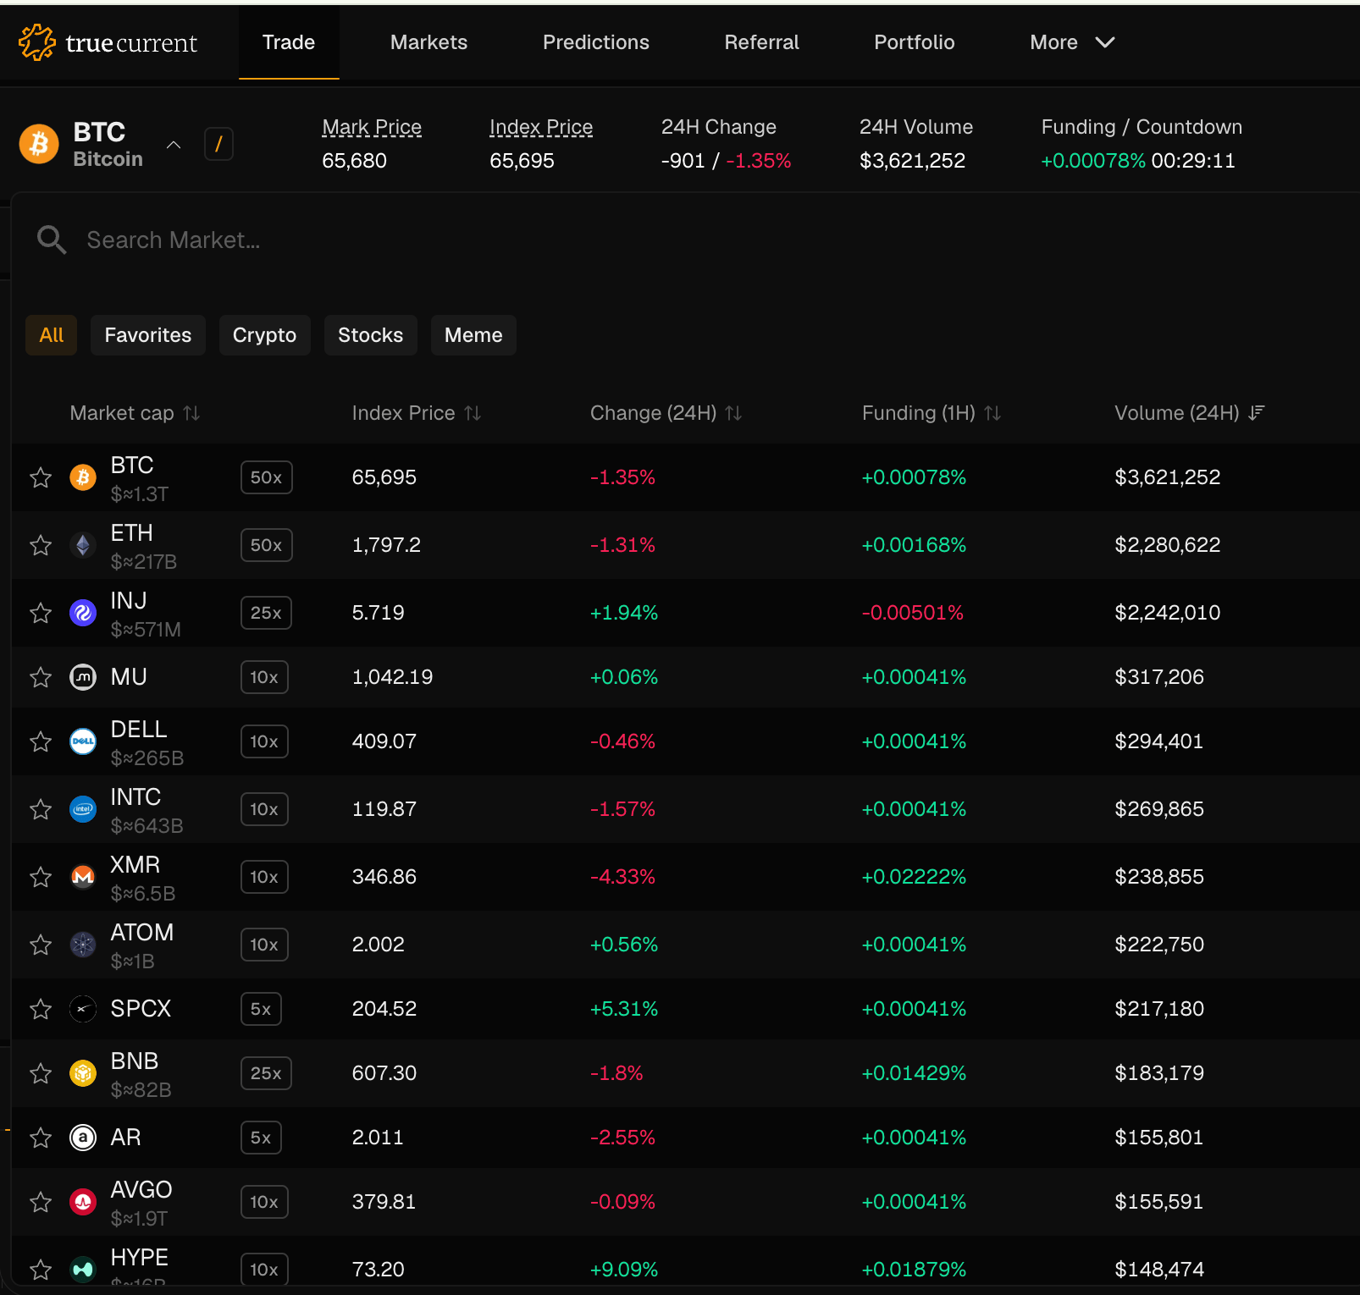Favorite ETH with its star

click(41, 545)
